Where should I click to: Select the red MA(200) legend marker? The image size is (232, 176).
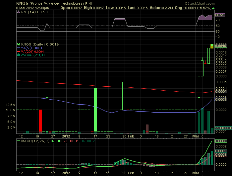coord(19,51)
